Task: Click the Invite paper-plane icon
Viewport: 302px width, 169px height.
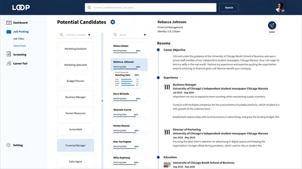Action: [272, 25]
